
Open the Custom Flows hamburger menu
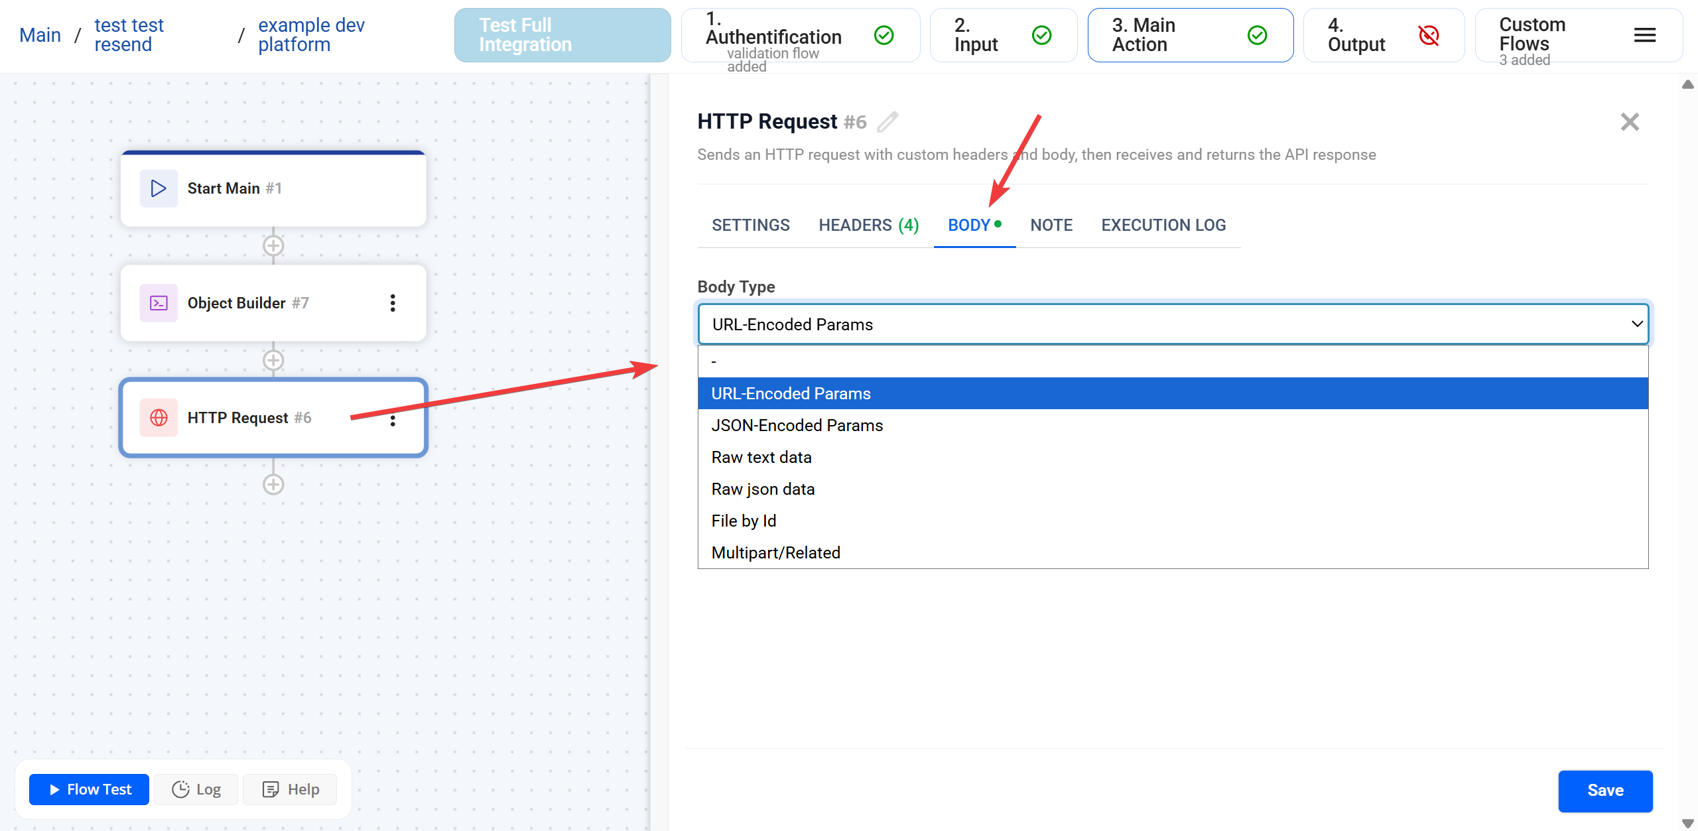tap(1644, 35)
